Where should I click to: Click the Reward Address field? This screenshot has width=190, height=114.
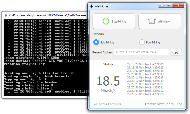(141, 52)
